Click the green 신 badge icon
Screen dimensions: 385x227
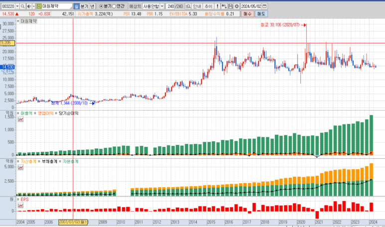pos(39,6)
